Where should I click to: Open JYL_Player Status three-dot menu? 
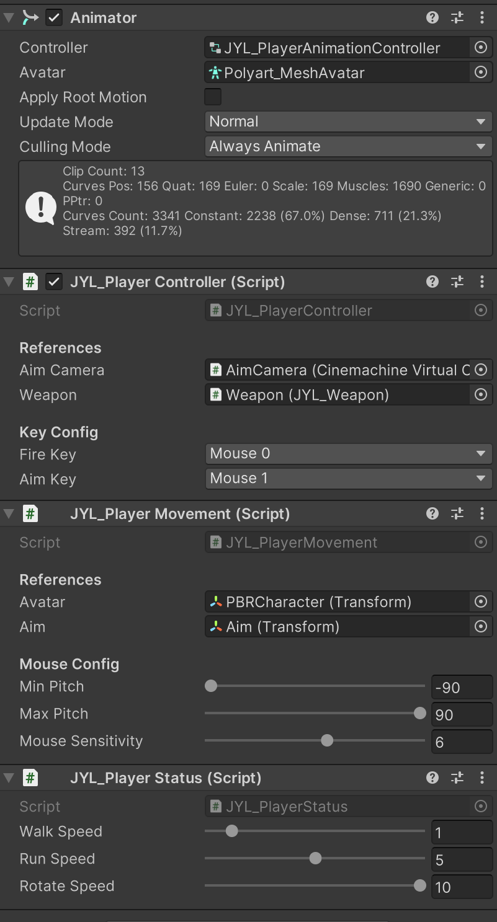pyautogui.click(x=482, y=778)
